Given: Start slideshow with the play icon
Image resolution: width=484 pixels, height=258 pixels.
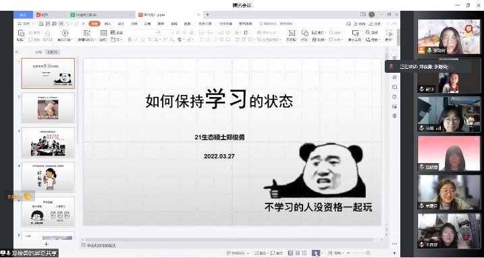Looking at the screenshot, I should coord(65,33).
